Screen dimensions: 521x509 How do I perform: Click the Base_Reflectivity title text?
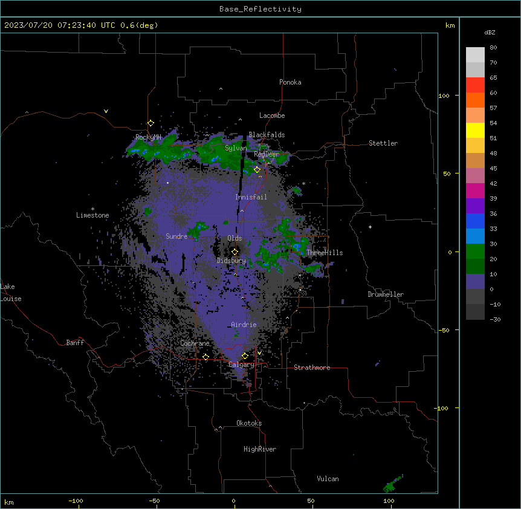coord(260,9)
